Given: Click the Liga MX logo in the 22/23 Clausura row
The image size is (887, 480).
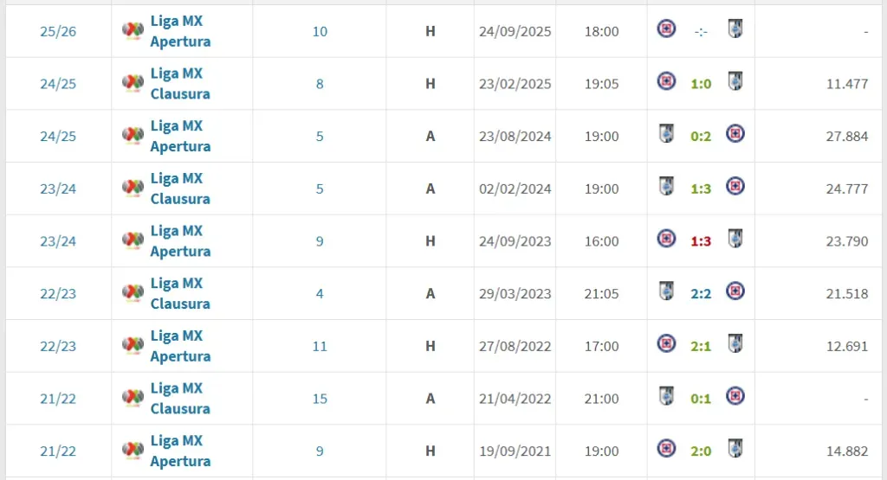Looking at the screenshot, I should pyautogui.click(x=133, y=293).
